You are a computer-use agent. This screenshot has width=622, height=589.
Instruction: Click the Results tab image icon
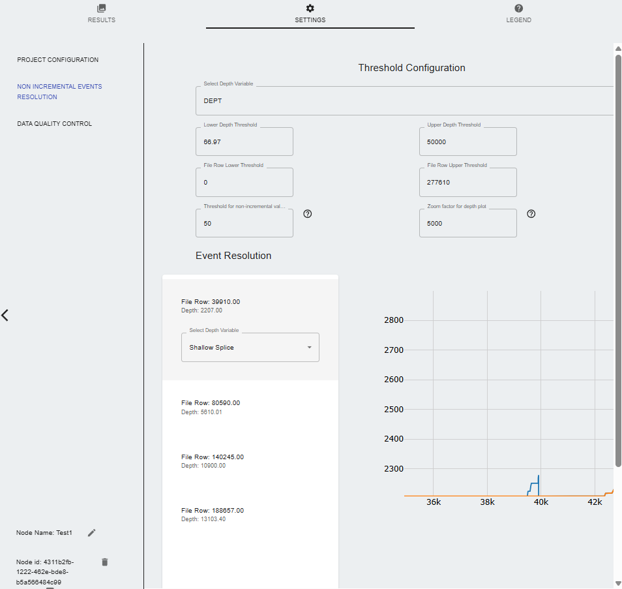click(x=101, y=8)
